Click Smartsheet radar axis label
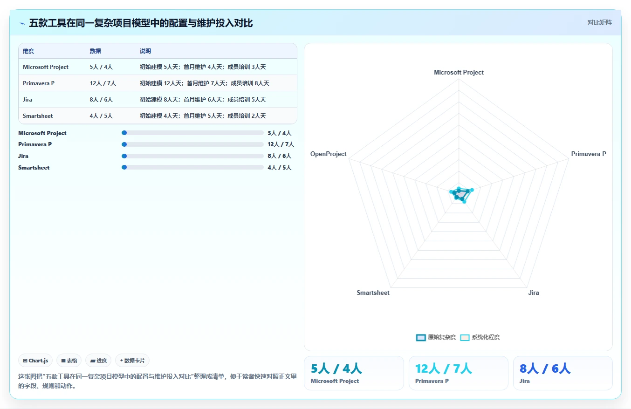 click(x=373, y=293)
